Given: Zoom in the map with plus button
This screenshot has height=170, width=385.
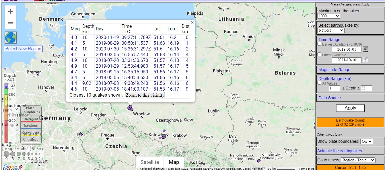Looking at the screenshot, I should pos(10,11).
